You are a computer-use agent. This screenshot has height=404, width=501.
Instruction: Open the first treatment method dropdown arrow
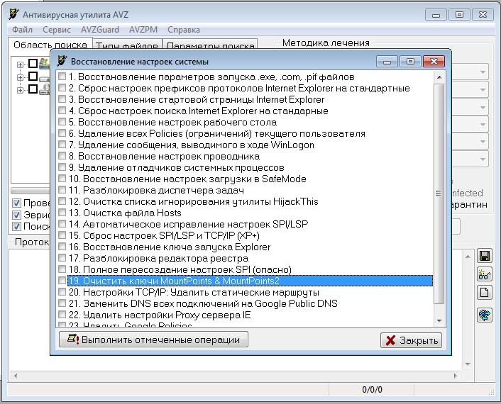point(483,72)
